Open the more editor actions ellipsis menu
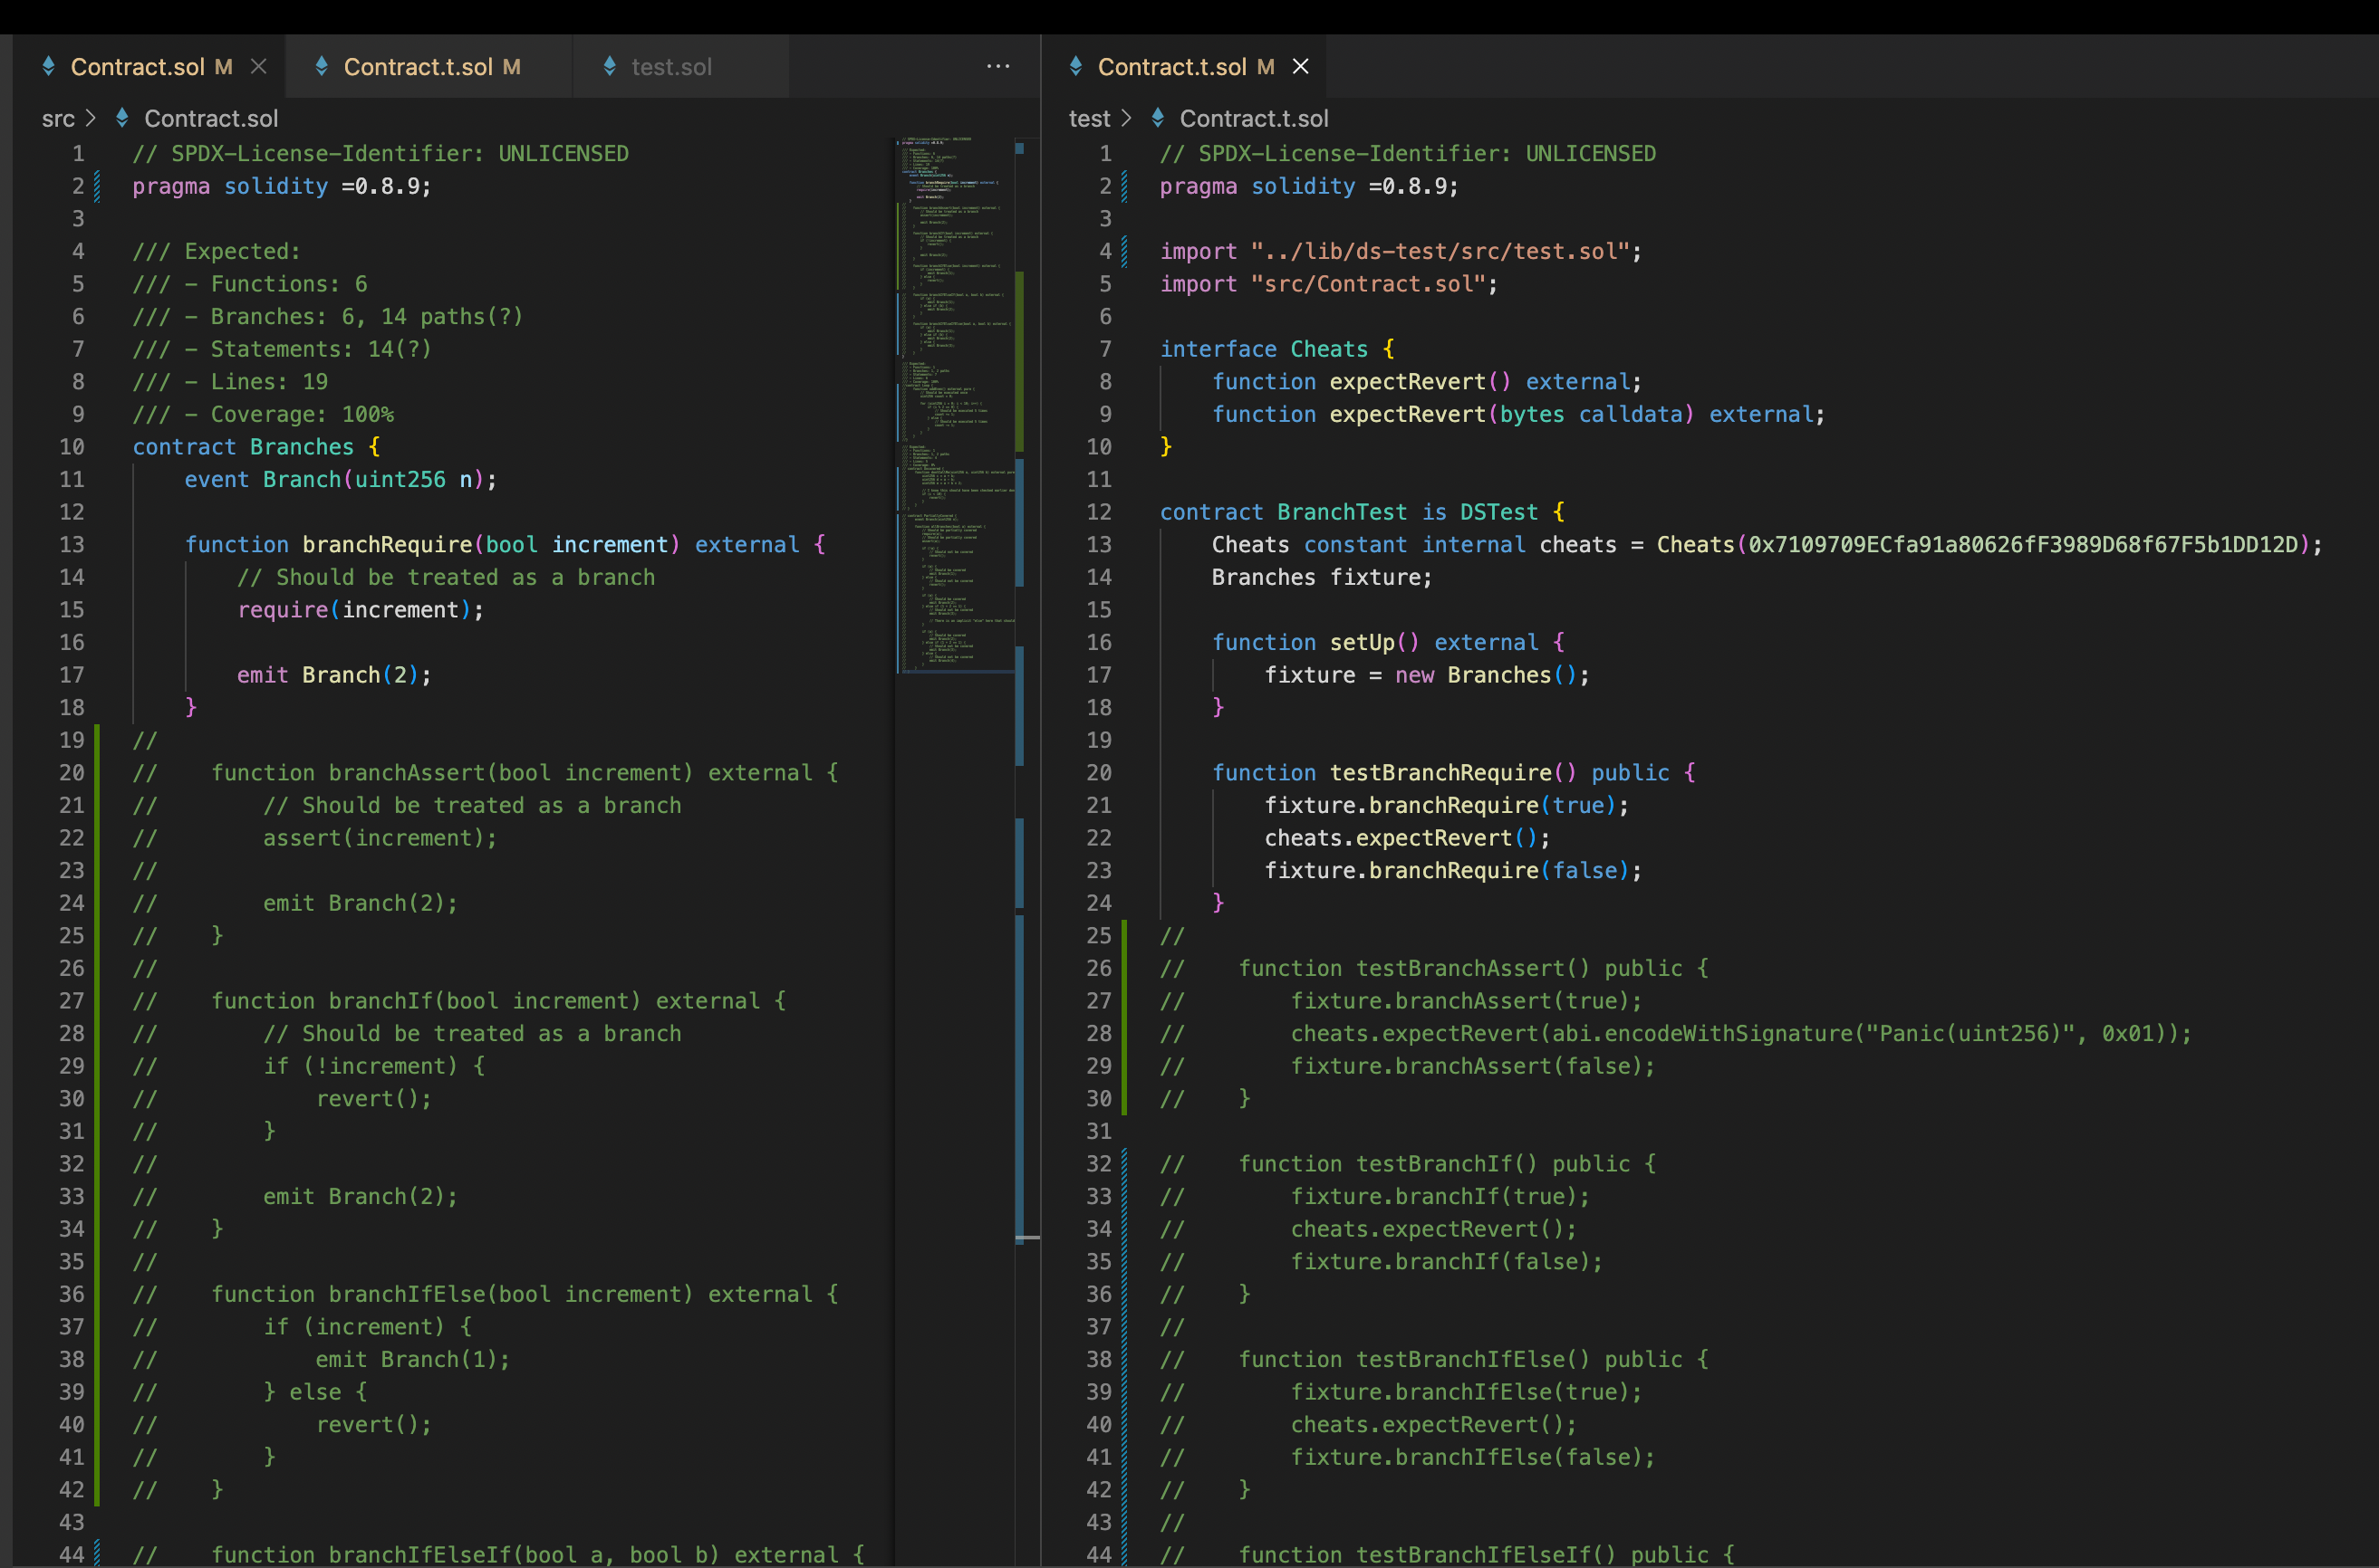Screen dimensions: 2379x1568 [997, 66]
